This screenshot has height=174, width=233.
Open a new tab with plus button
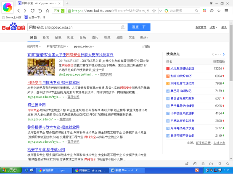point(67,3)
